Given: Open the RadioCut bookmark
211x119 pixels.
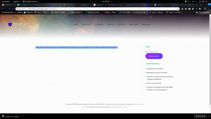Looking at the screenshot, I should click(x=28, y=12).
